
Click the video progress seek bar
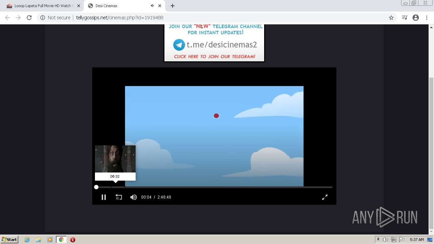point(214,187)
